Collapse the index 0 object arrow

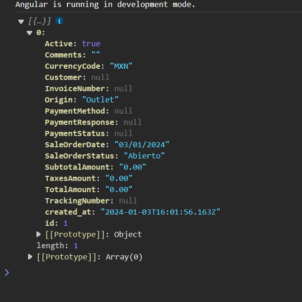29,33
